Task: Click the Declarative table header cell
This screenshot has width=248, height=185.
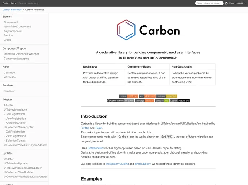Action: 103,67
